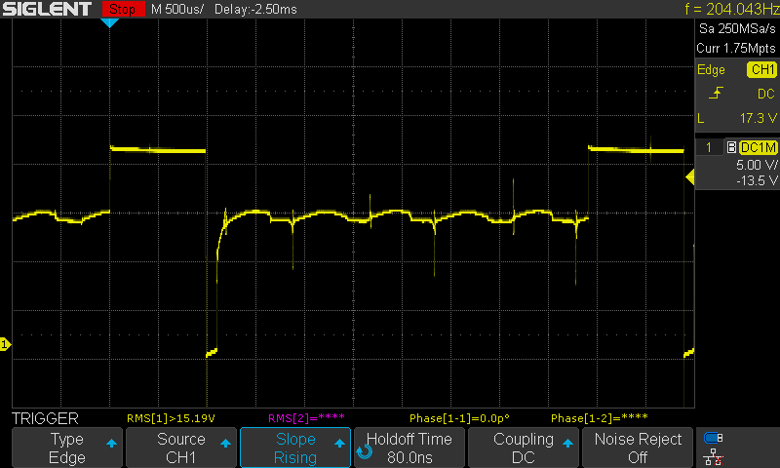Click the frequency f = 204.043Hz readout
Screen dimensions: 780x468
point(732,9)
